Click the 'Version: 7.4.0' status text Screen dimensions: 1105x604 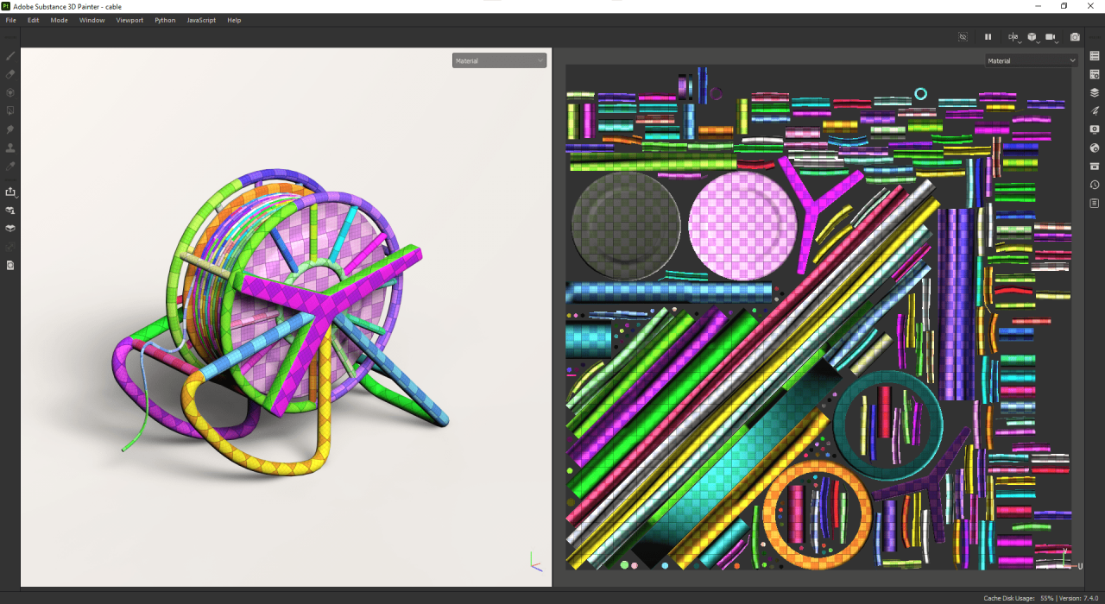(x=1078, y=597)
